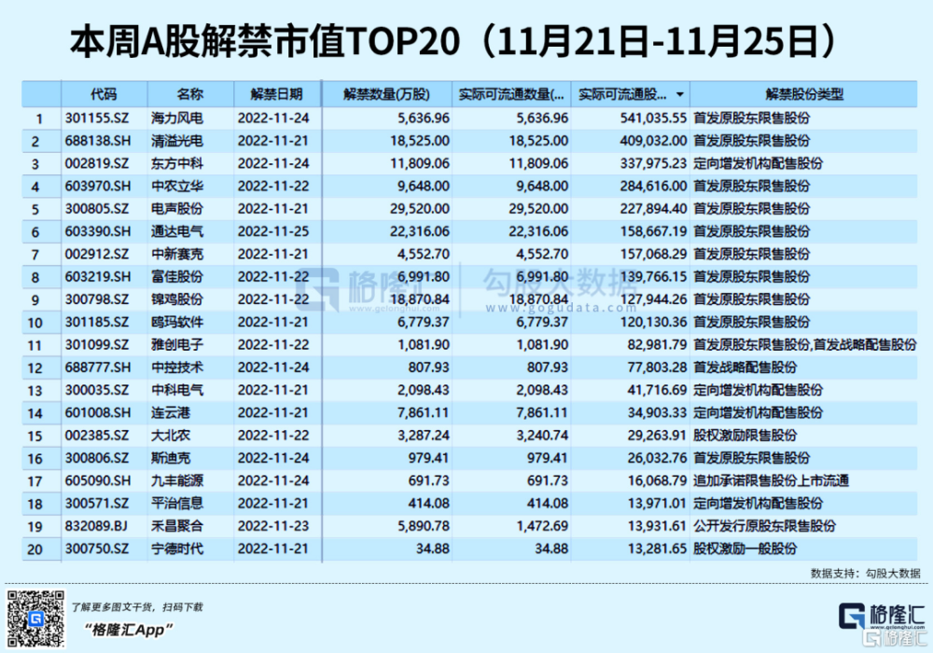Viewport: 933px width, 653px height.
Task: Click the 解禁日期 column header
Action: (276, 94)
